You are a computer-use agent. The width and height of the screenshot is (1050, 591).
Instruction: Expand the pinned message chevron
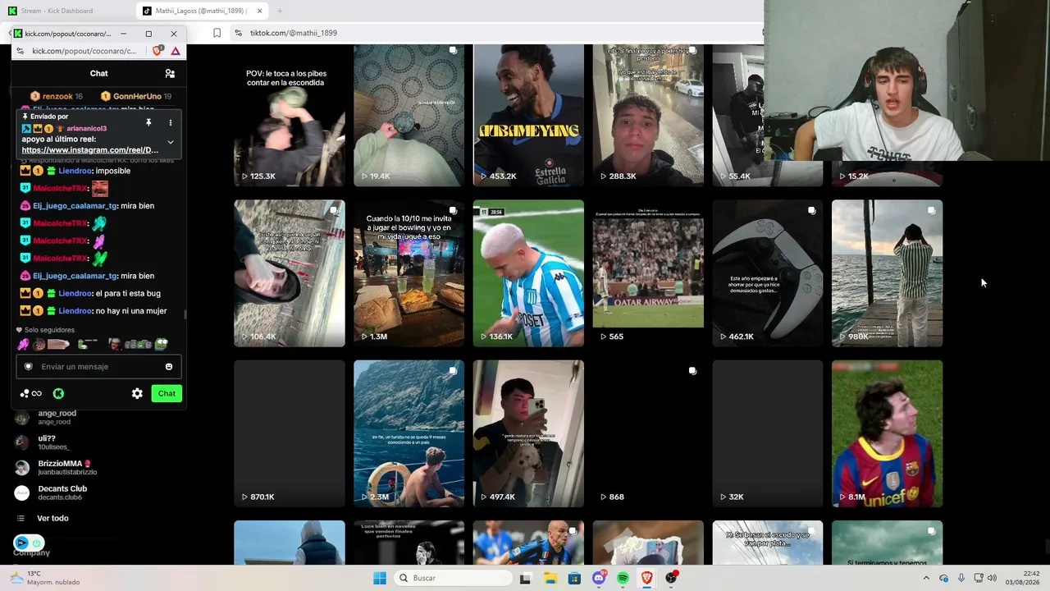pos(171,142)
